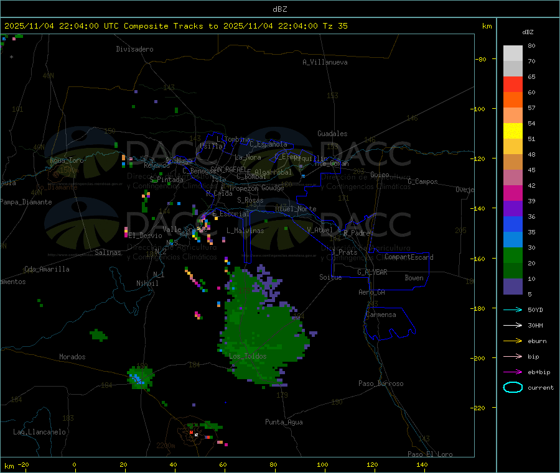560x473 pixels.
Task: Click the Soitue map label
Action: tap(330, 277)
